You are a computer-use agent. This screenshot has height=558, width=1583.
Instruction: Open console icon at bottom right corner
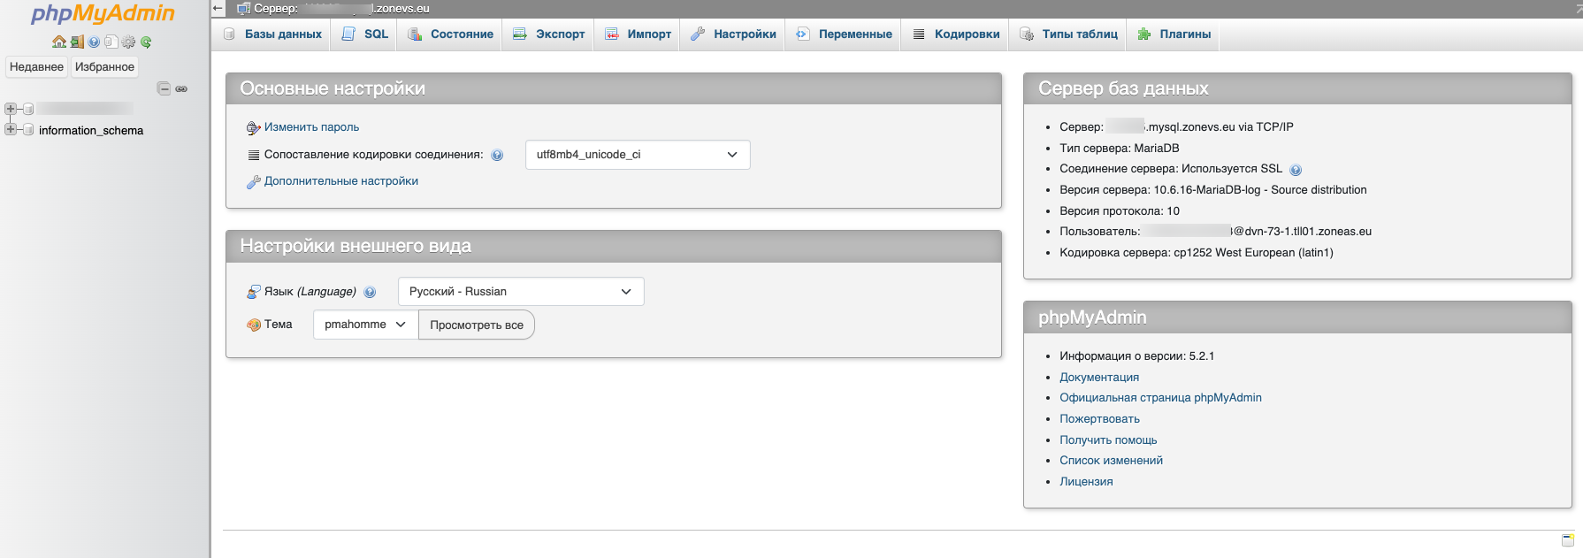coord(1567,539)
